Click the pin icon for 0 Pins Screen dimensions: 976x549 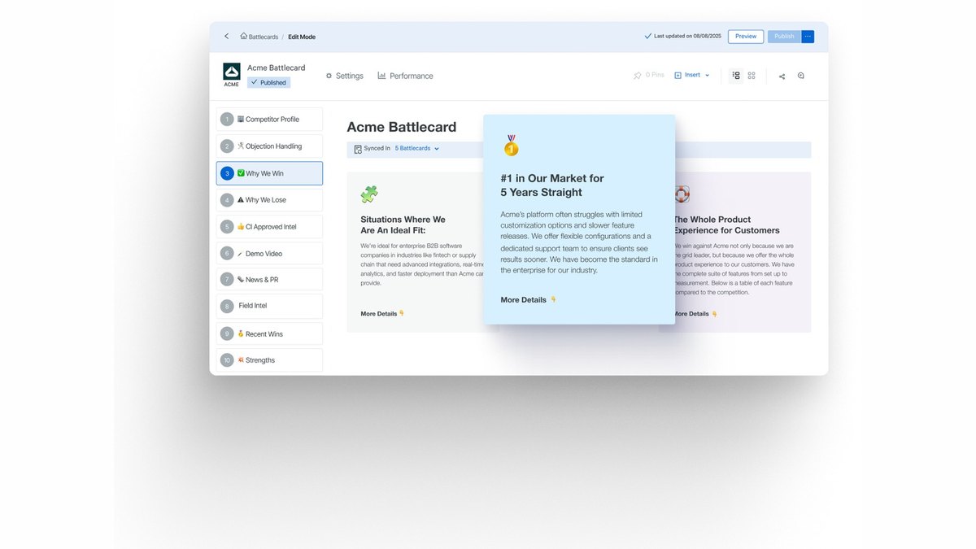(x=638, y=76)
